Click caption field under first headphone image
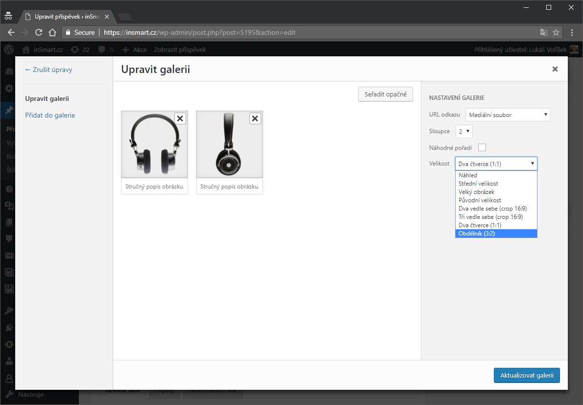Image resolution: width=583 pixels, height=405 pixels. (154, 187)
